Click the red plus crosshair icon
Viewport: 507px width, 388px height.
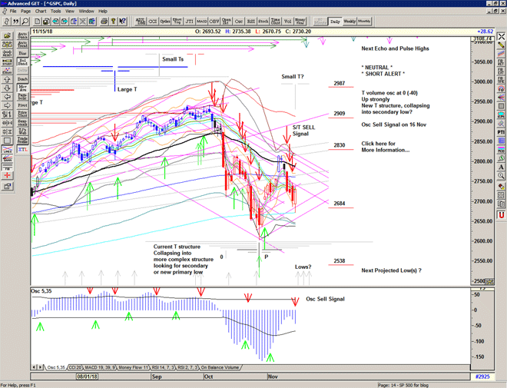[x=7, y=175]
